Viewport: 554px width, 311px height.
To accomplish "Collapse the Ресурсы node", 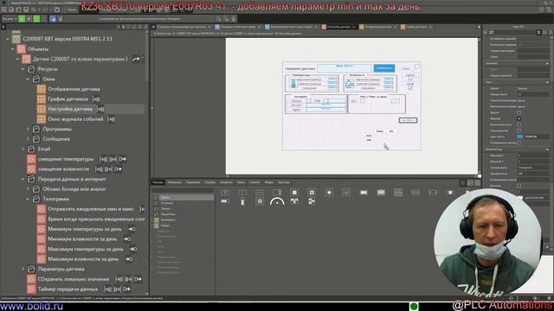I will pyautogui.click(x=23, y=69).
